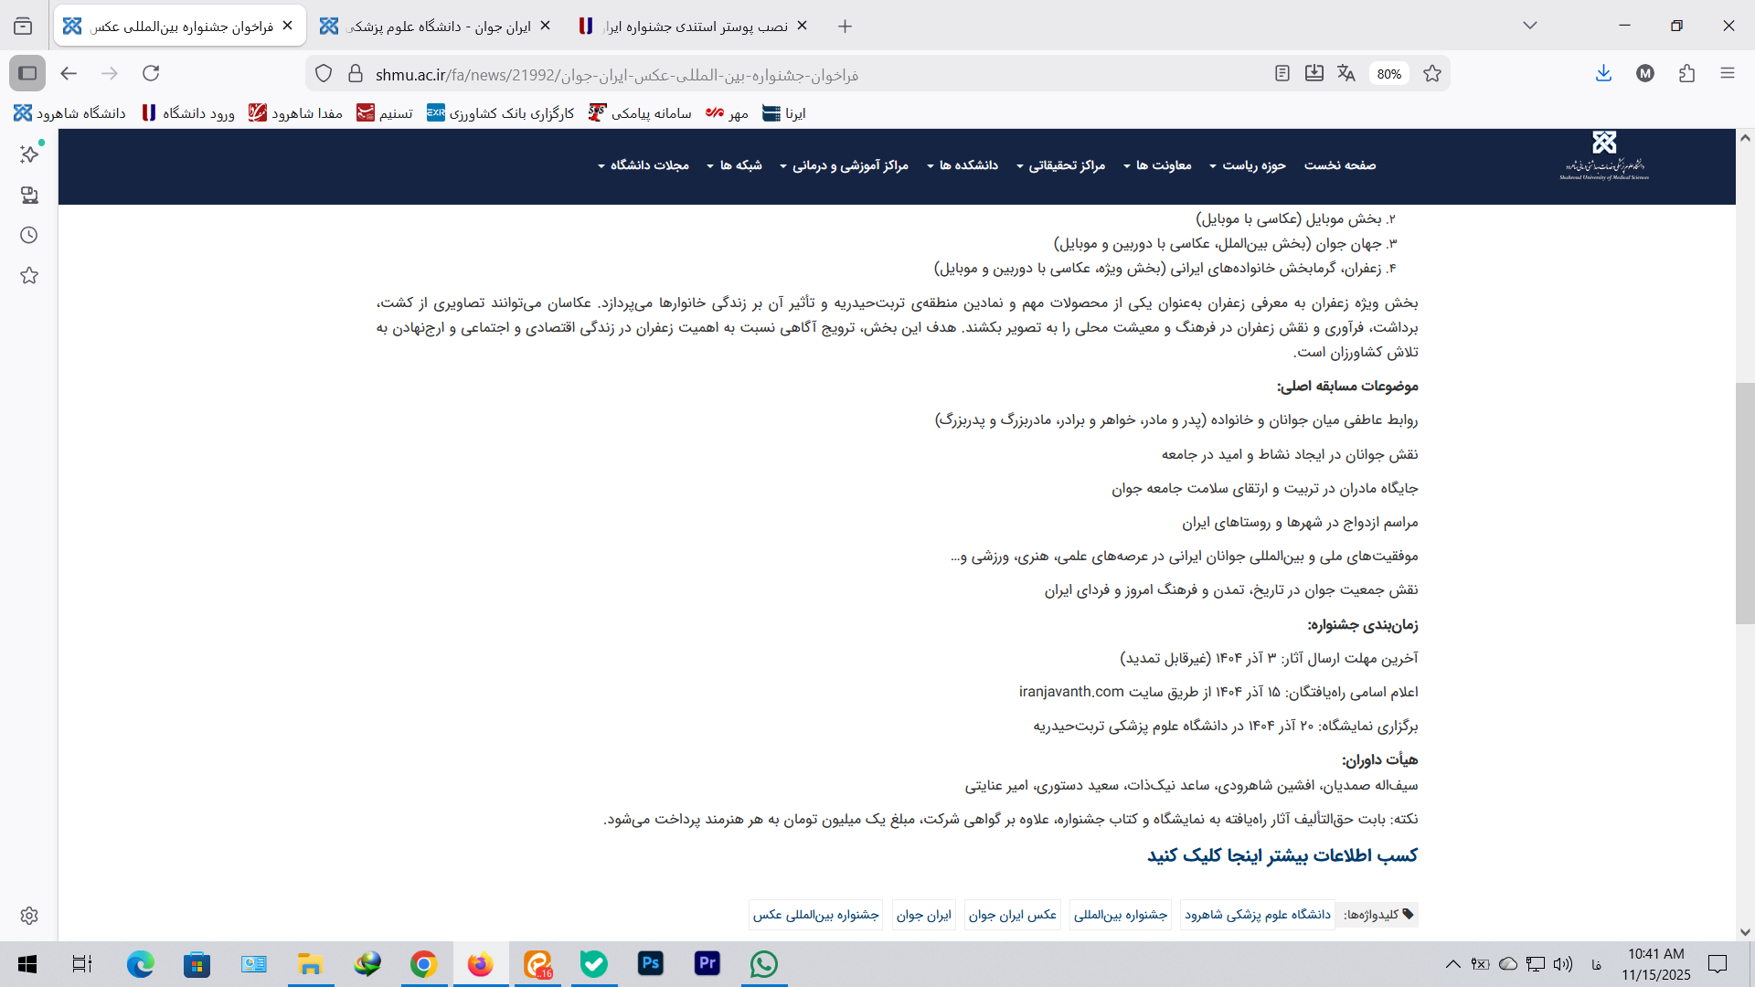The width and height of the screenshot is (1755, 987).
Task: Open sidebar settings gear icon
Action: [29, 915]
